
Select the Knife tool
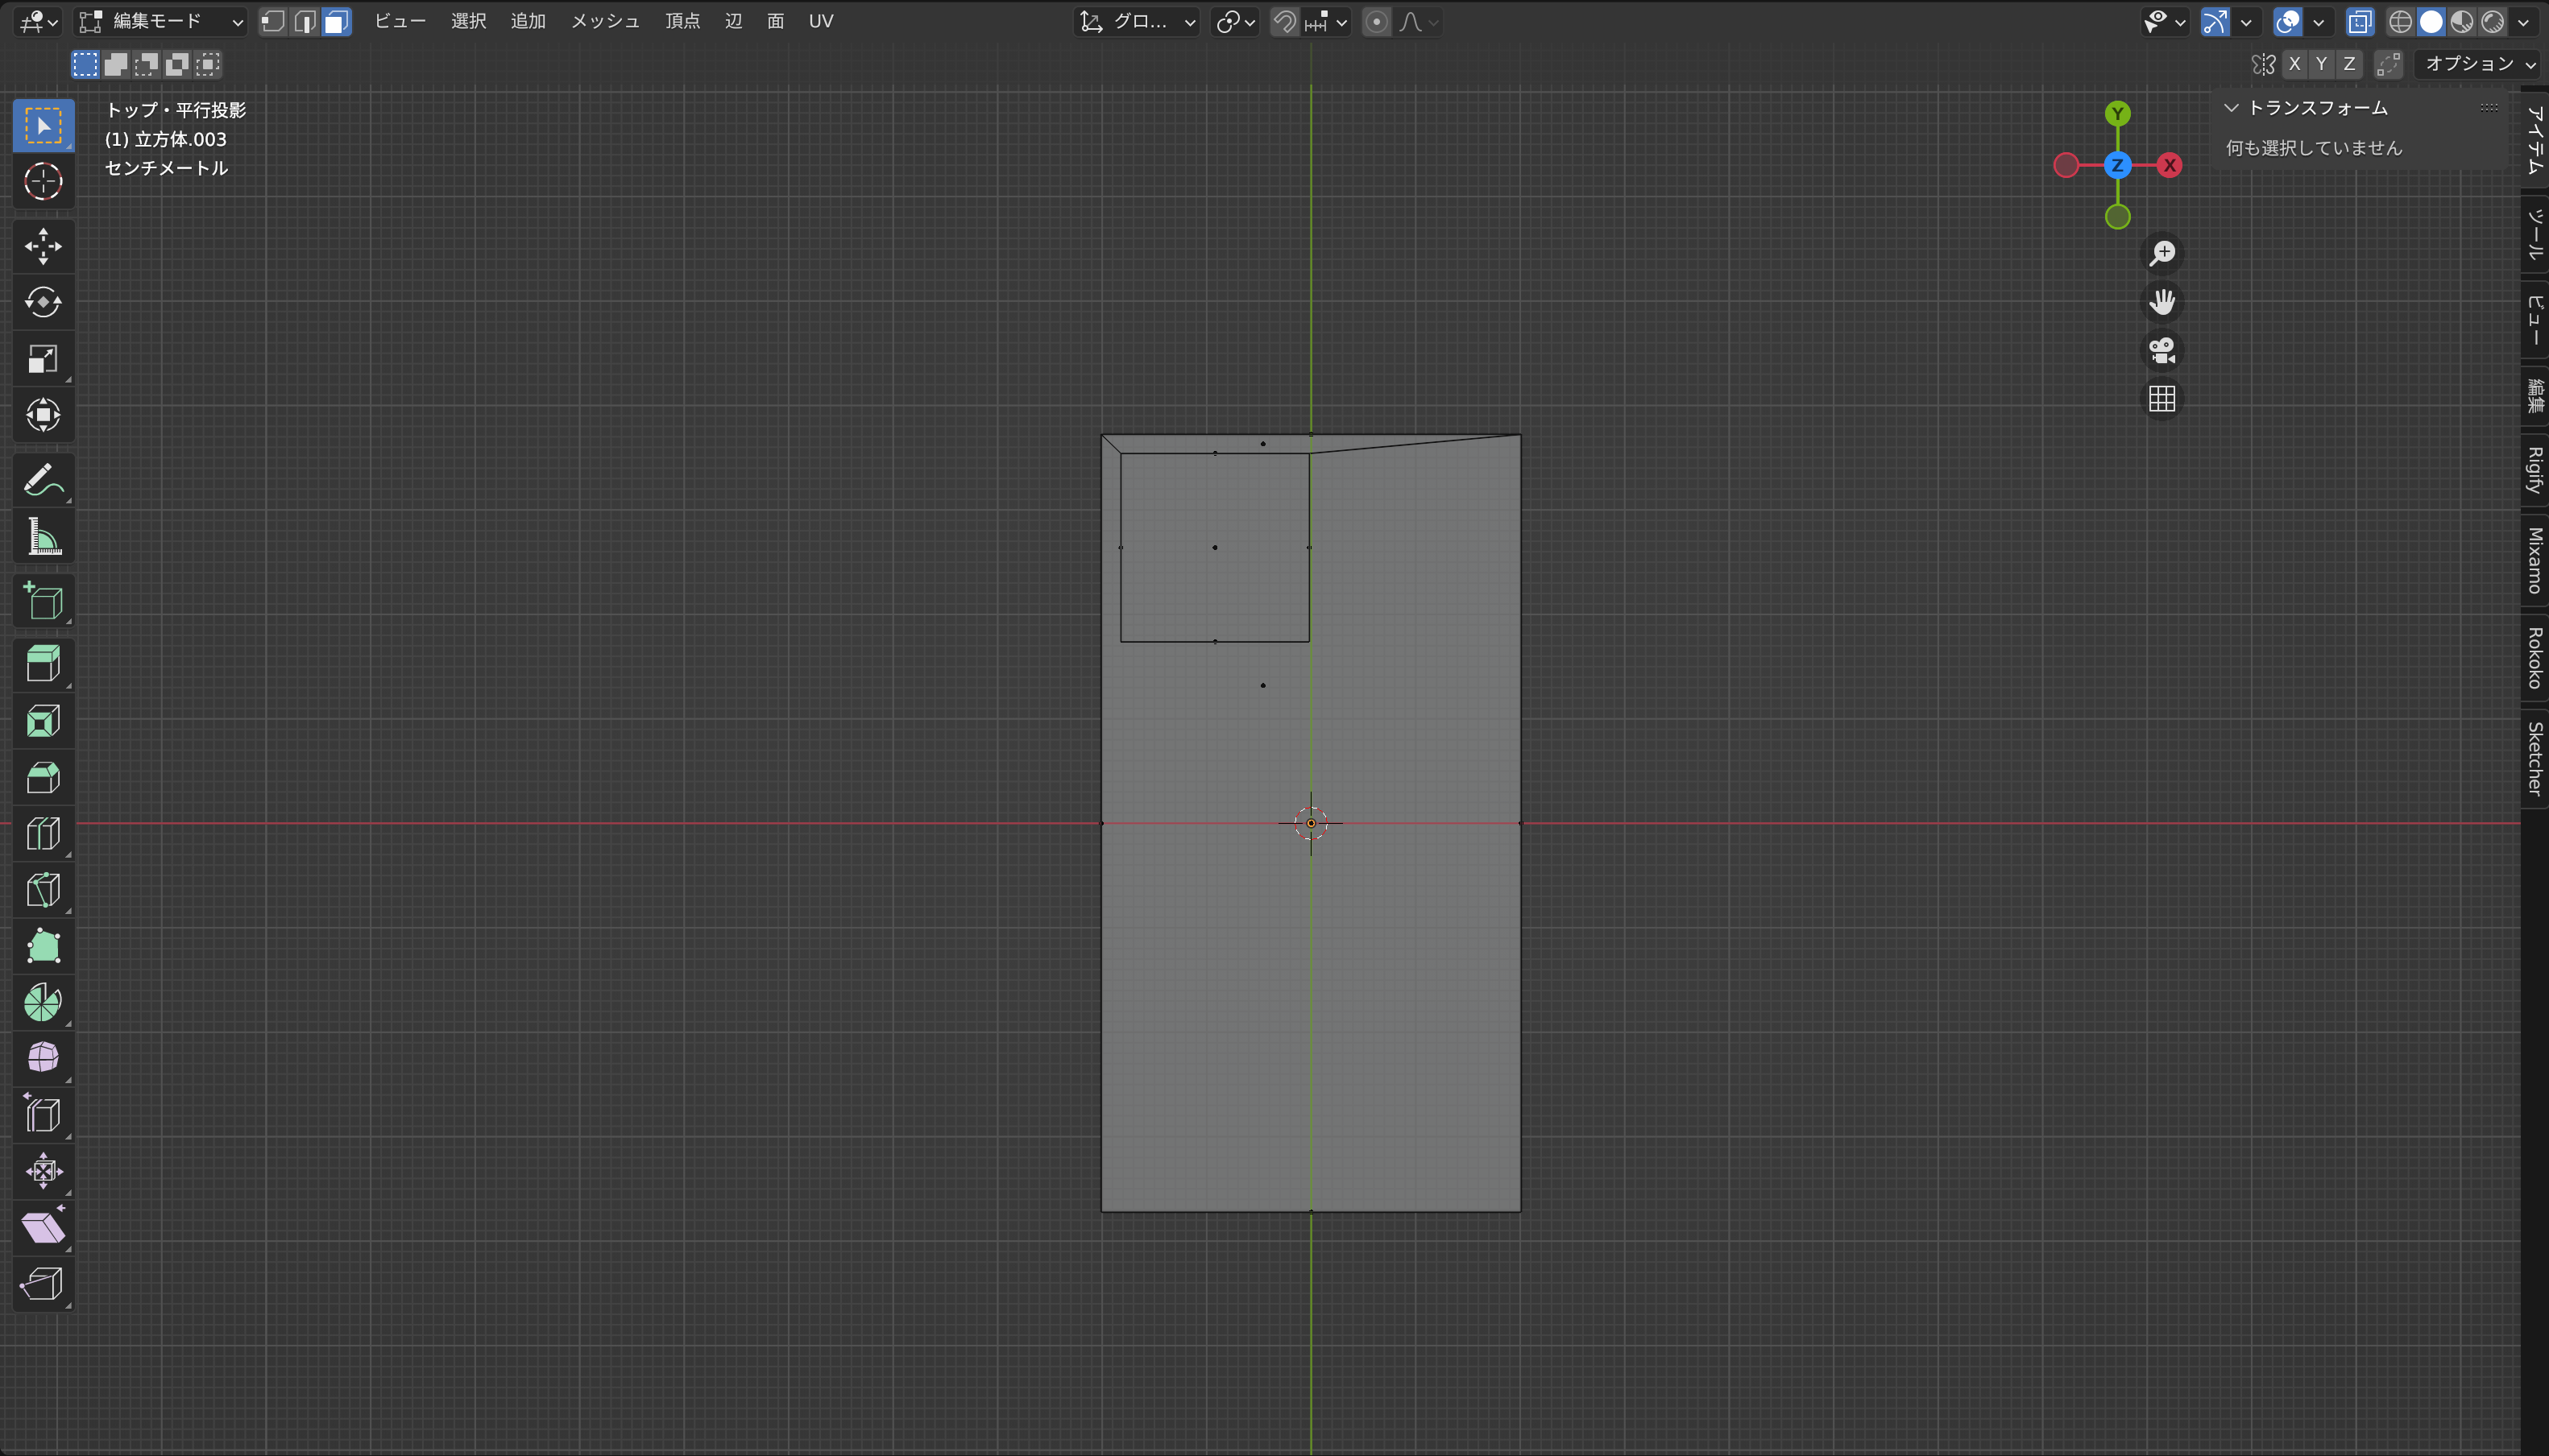(43, 889)
